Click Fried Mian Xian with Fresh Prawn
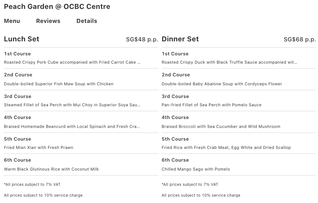The height and width of the screenshot is (203, 318). click(39, 148)
